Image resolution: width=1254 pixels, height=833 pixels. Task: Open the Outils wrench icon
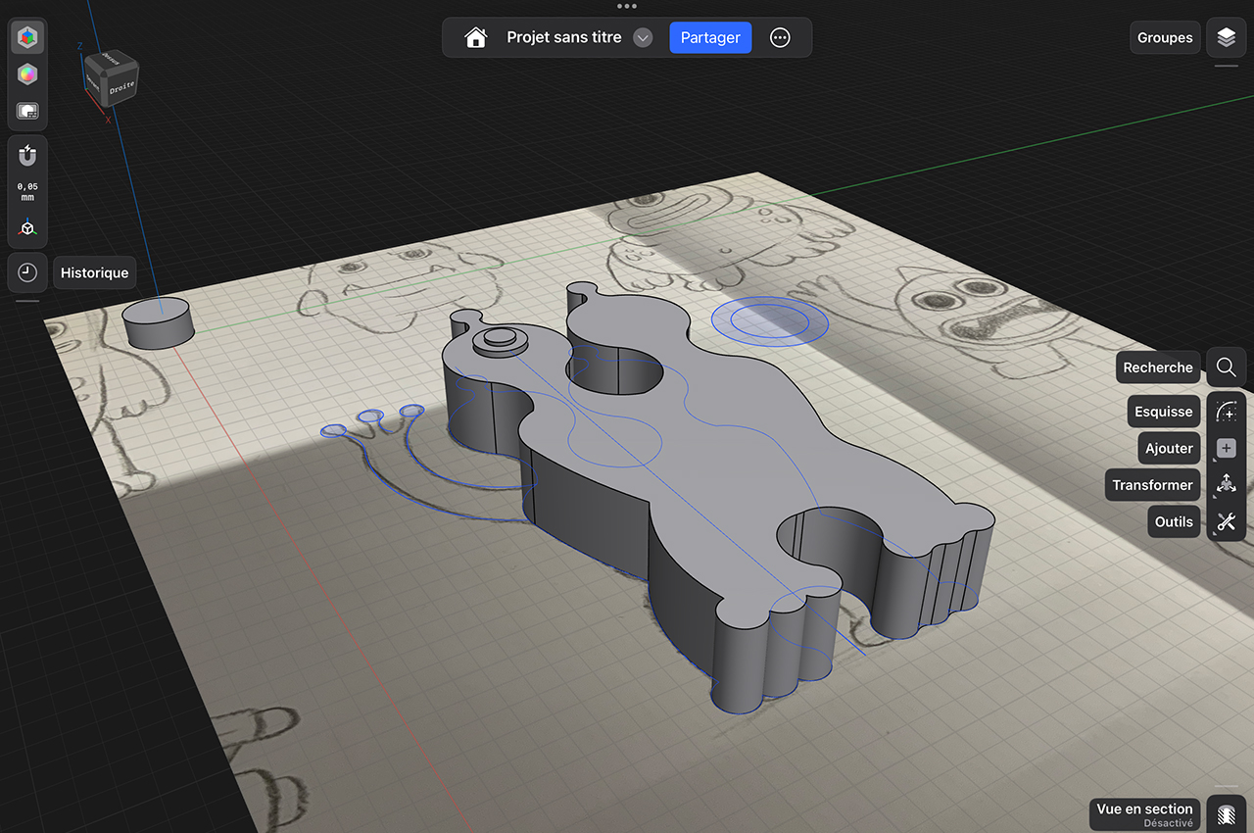coord(1226,521)
